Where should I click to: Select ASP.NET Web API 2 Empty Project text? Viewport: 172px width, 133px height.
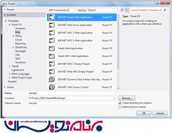(75, 72)
